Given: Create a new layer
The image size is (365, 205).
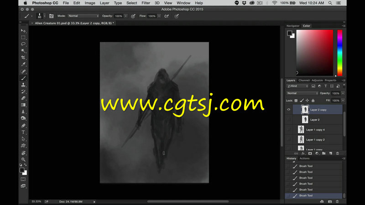Looking at the screenshot, I should (330, 154).
